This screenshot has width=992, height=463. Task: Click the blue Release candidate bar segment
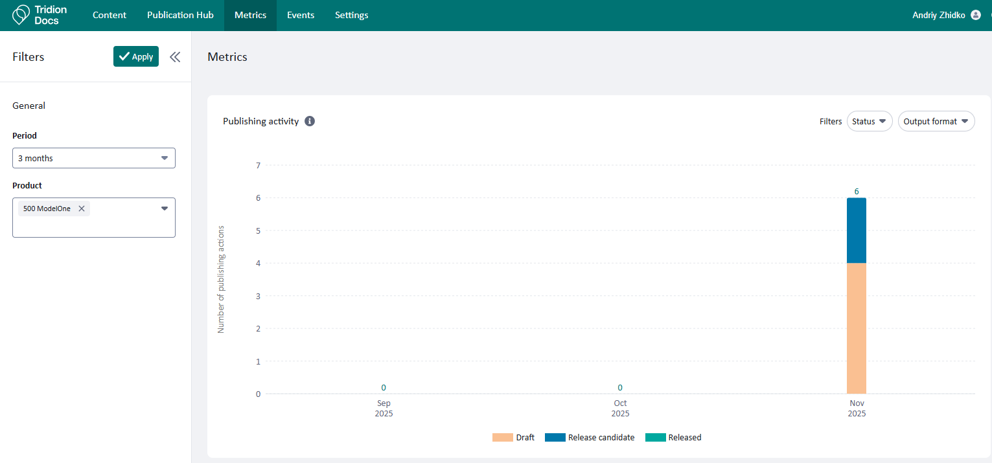[856, 230]
